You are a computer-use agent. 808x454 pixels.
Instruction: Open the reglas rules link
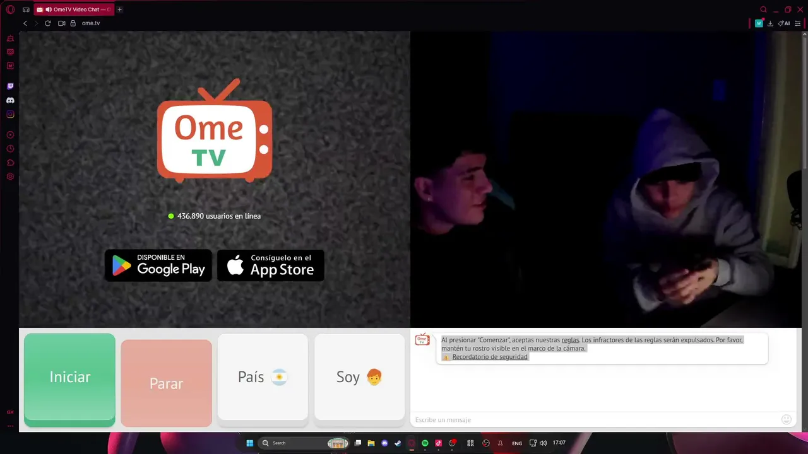(570, 340)
